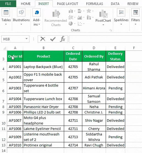Select cell AP1001
The height and width of the screenshot is (153, 142).
(15, 67)
